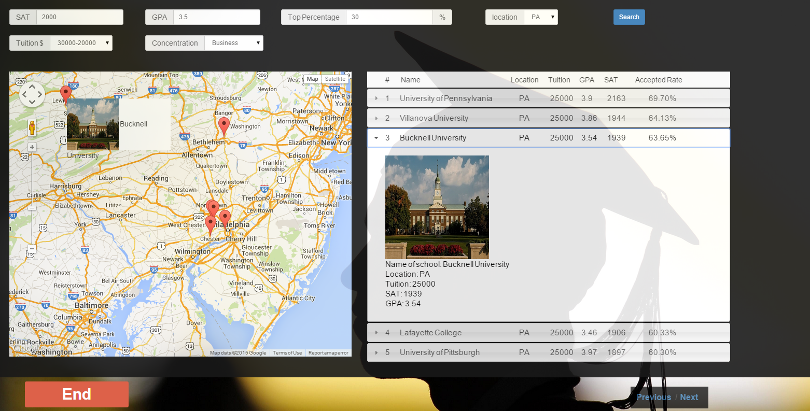Zoom in with the map plus button

pyautogui.click(x=32, y=147)
